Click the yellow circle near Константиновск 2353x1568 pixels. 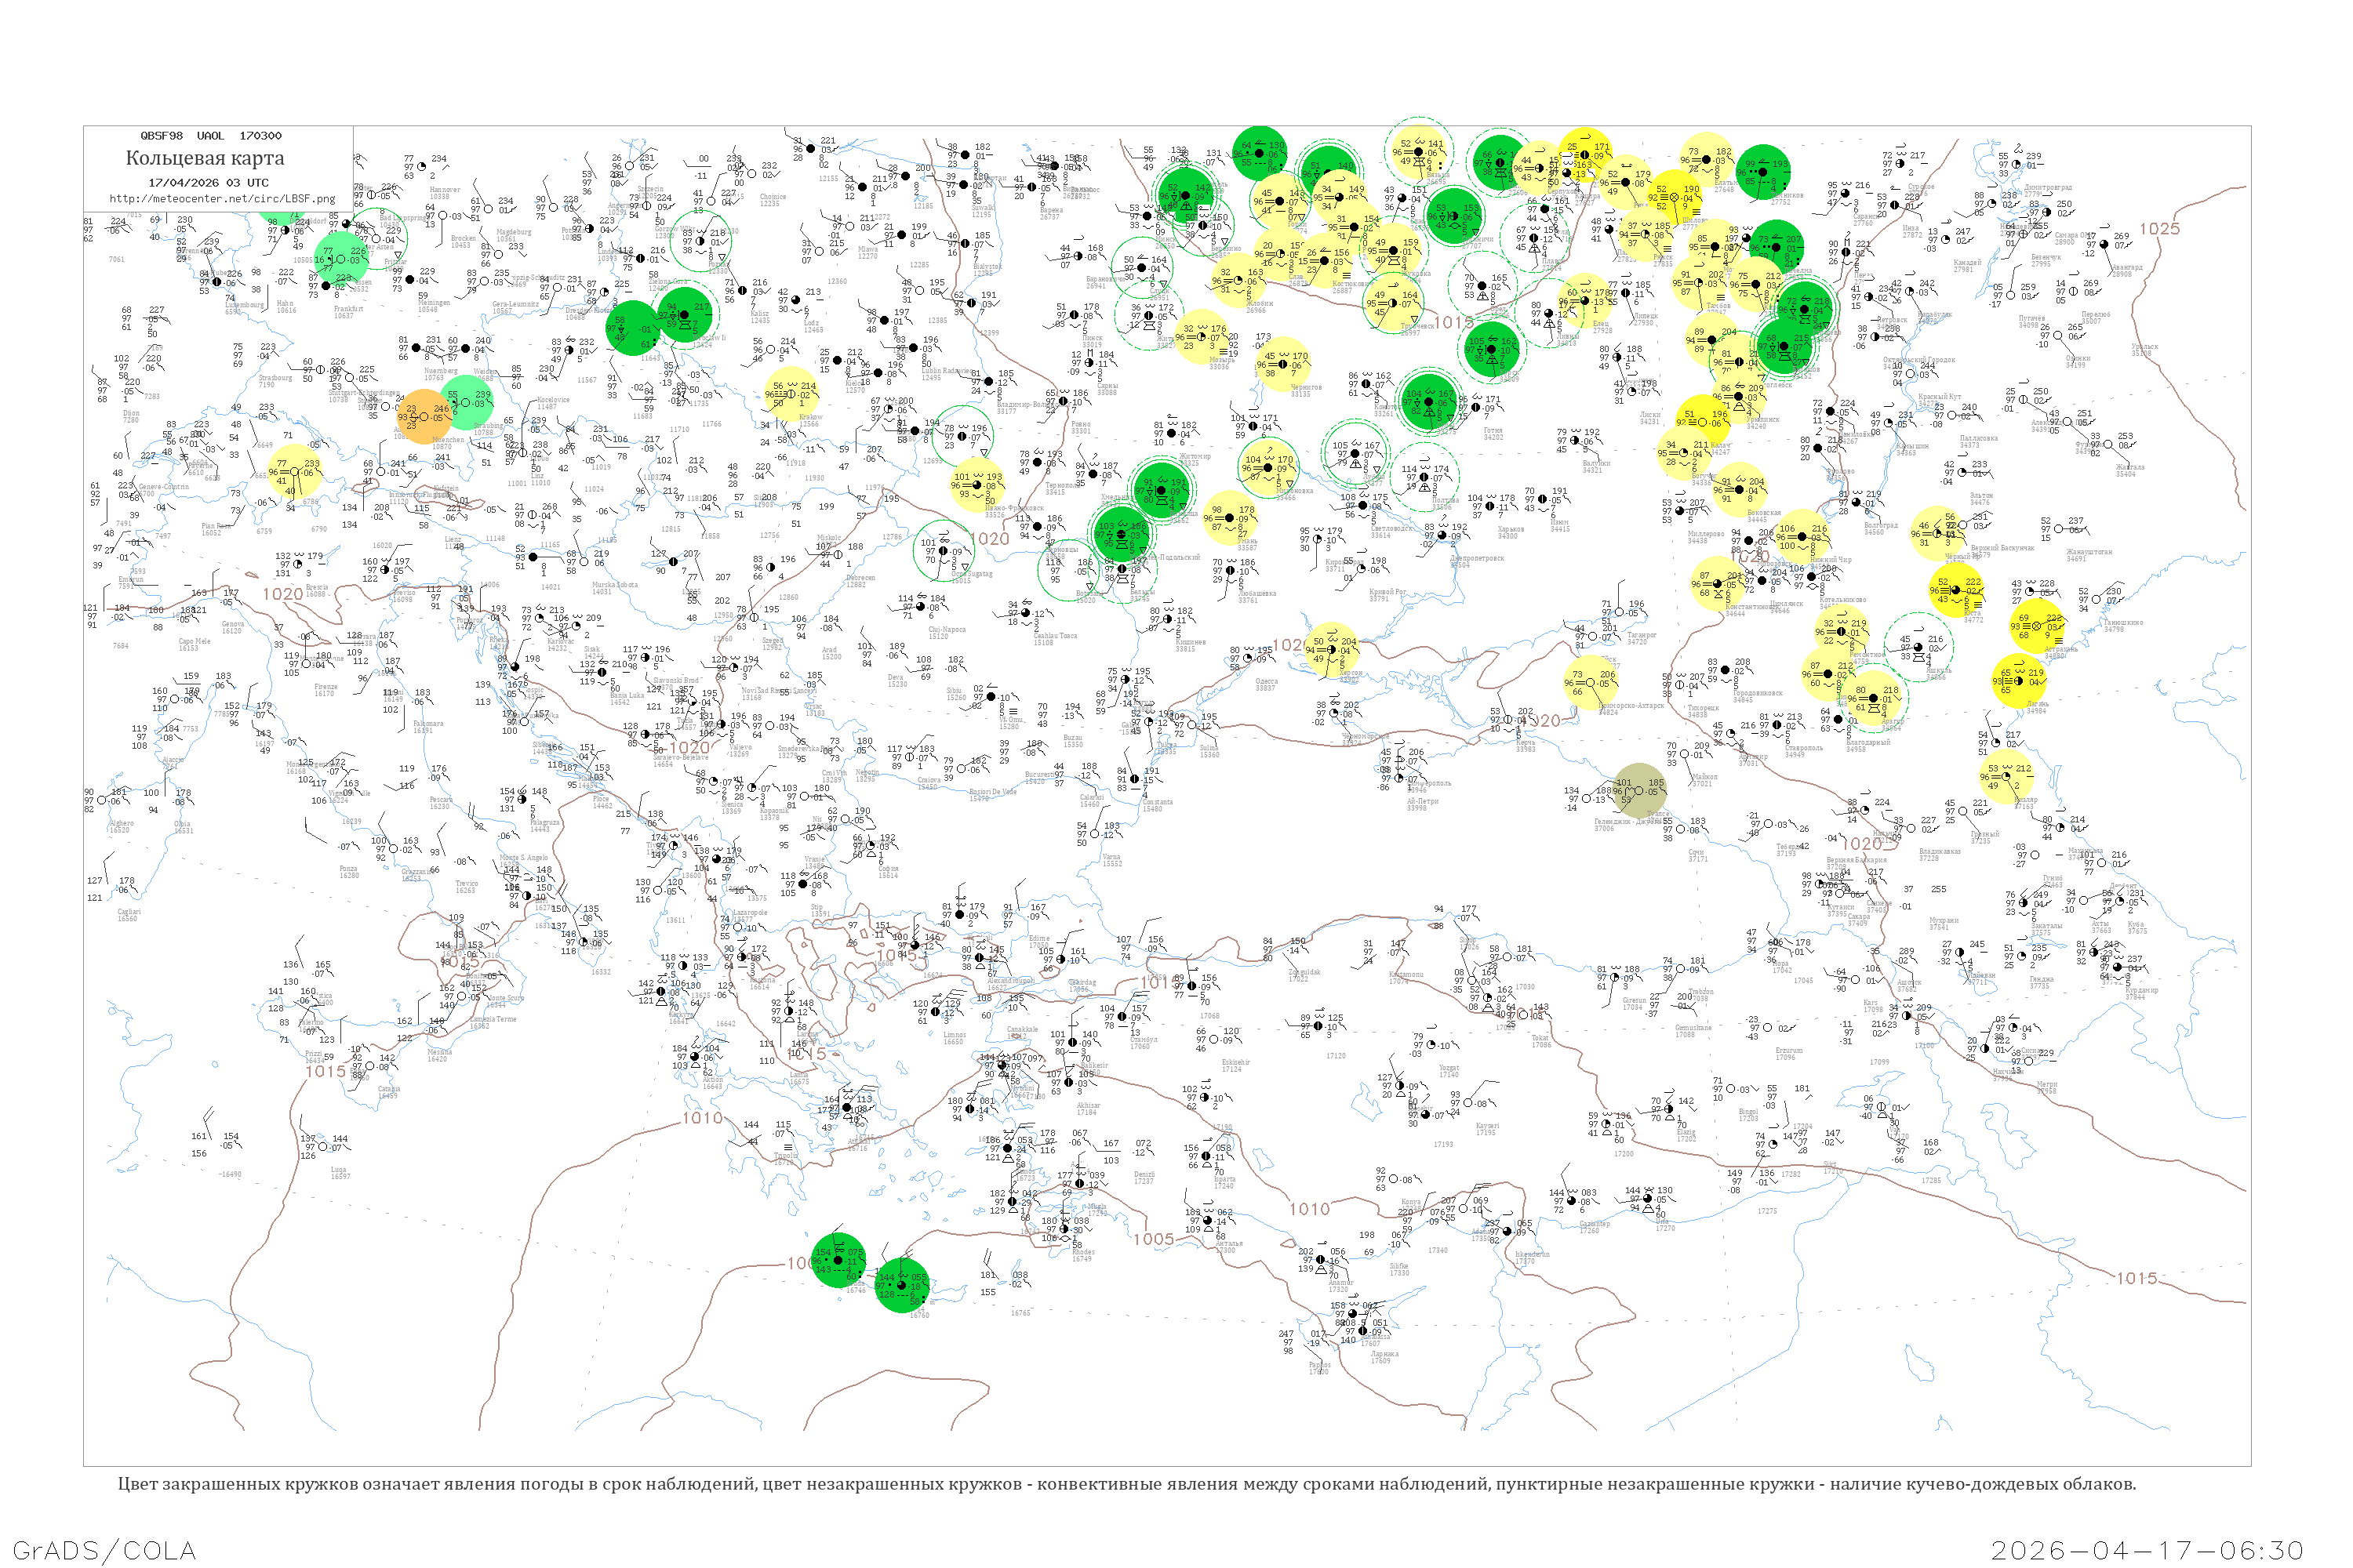point(1718,584)
